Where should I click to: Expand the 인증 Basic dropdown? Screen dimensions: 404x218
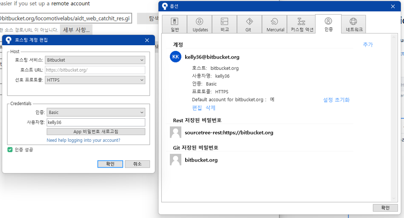click(96, 112)
